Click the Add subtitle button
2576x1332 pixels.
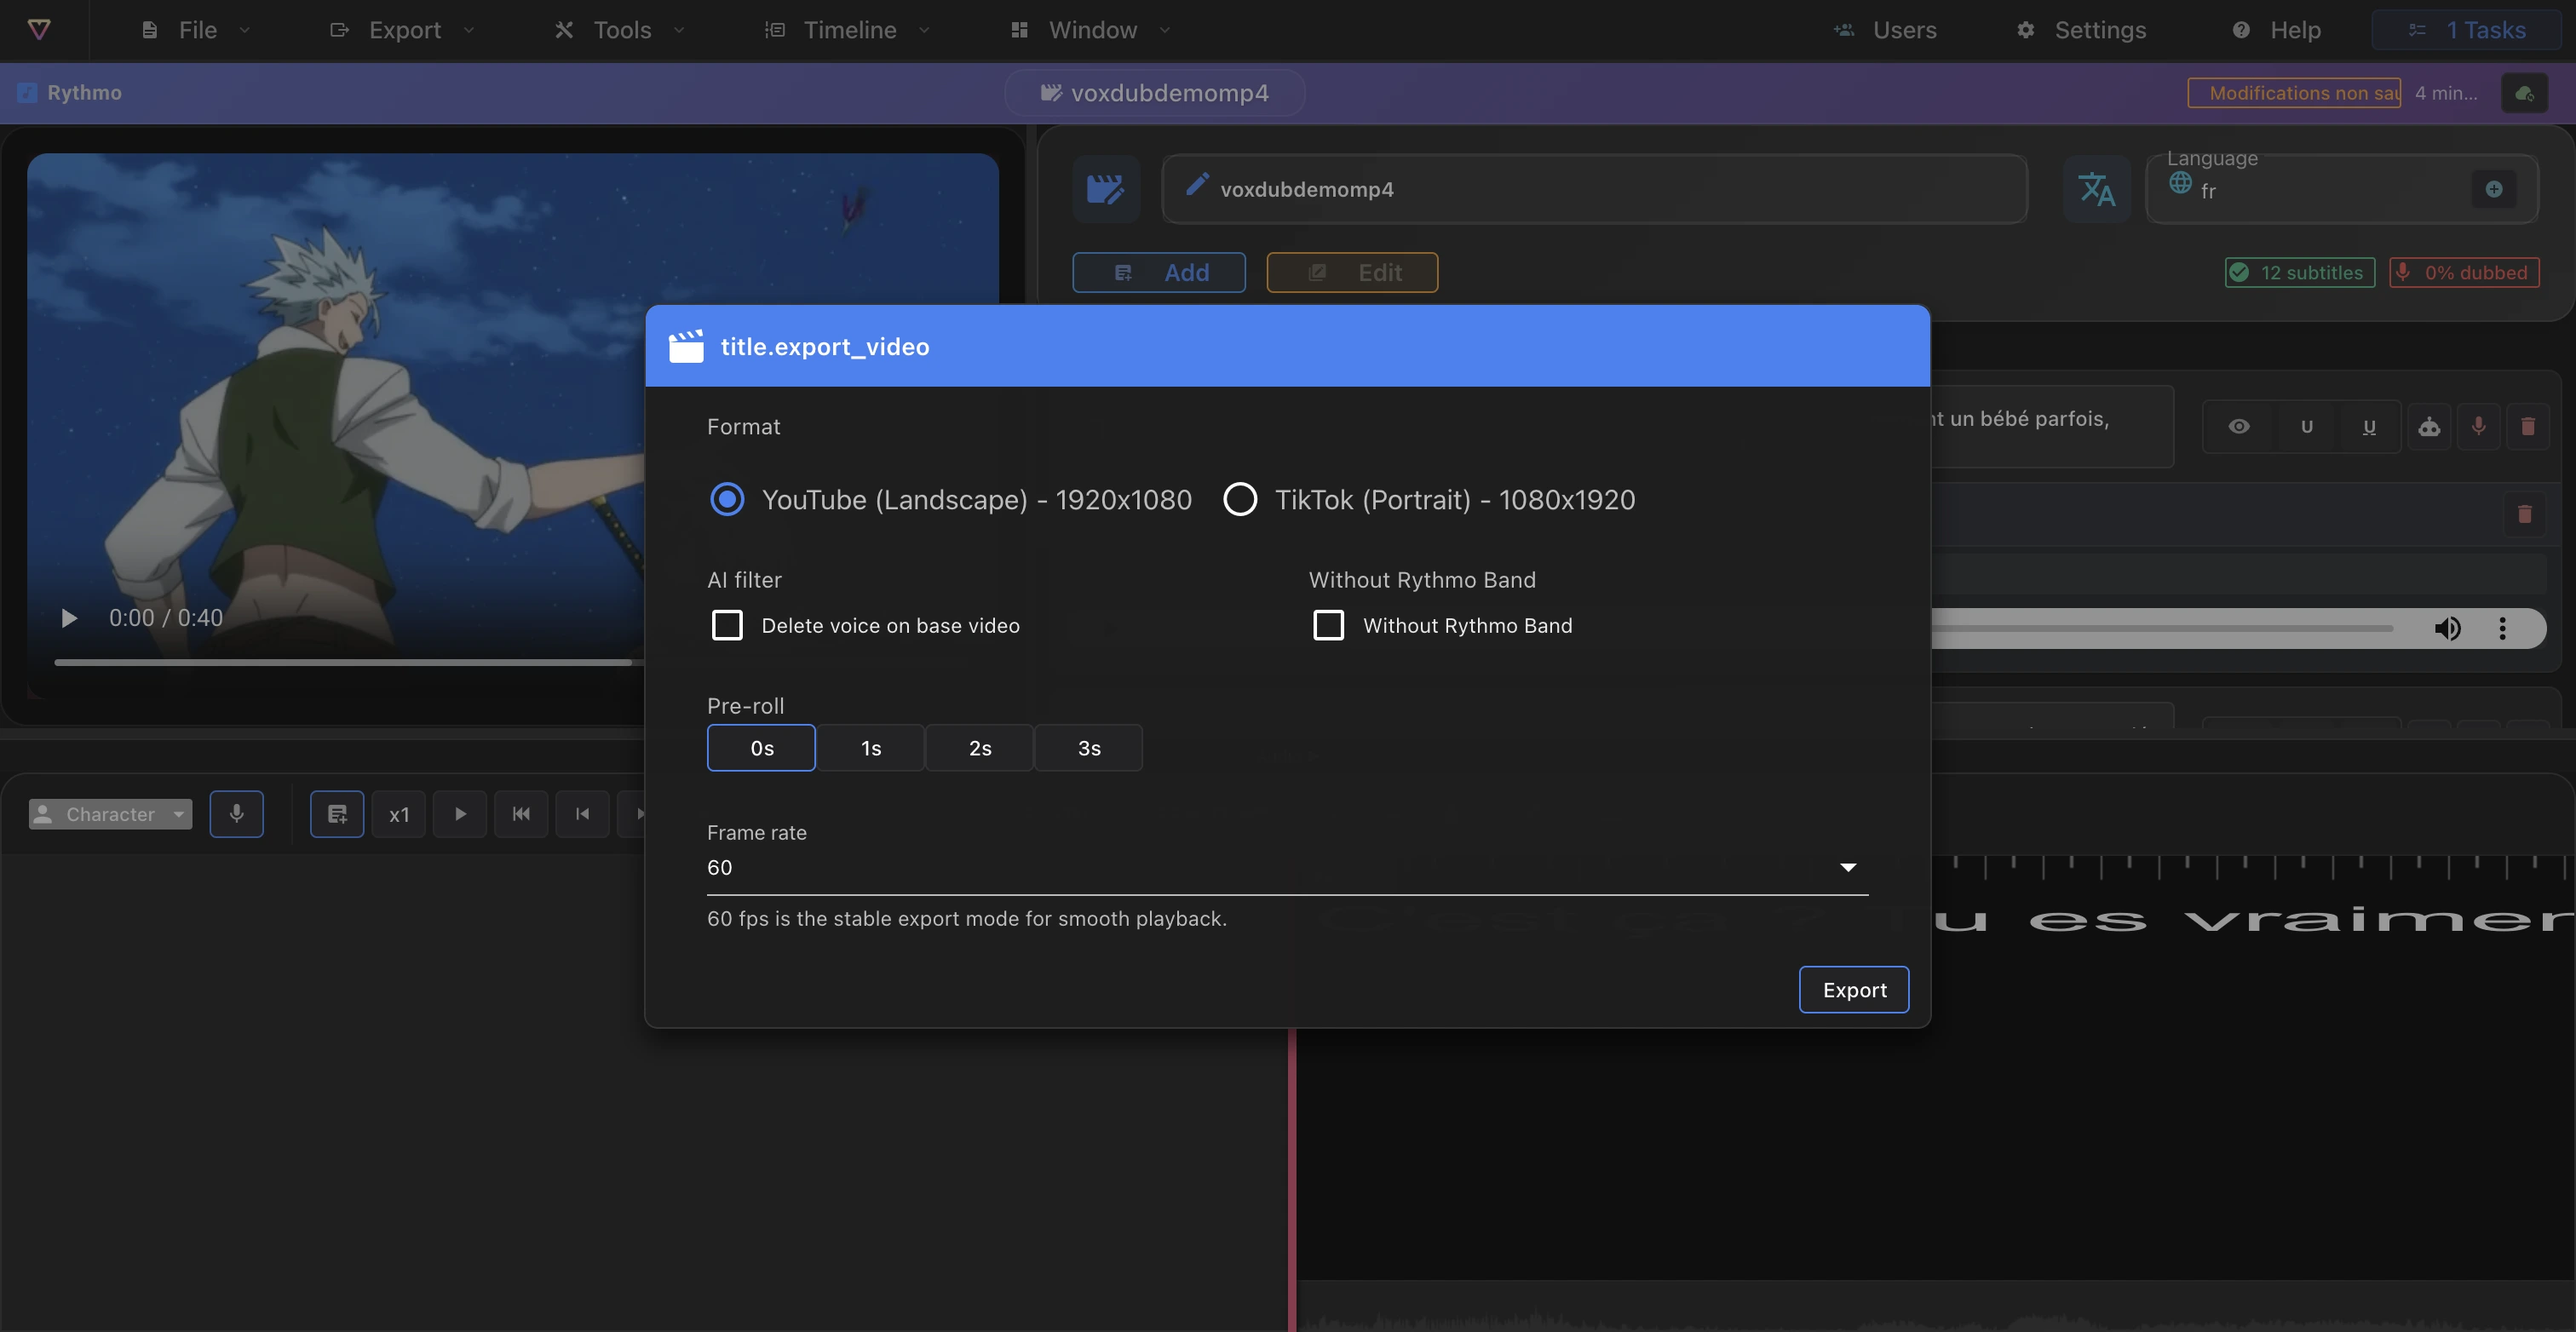click(x=1159, y=272)
